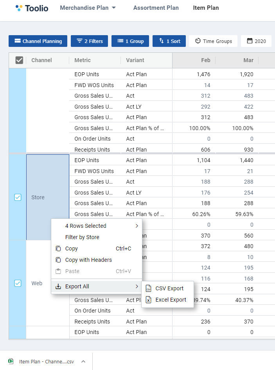Click the Export All download icon

[x=58, y=286]
